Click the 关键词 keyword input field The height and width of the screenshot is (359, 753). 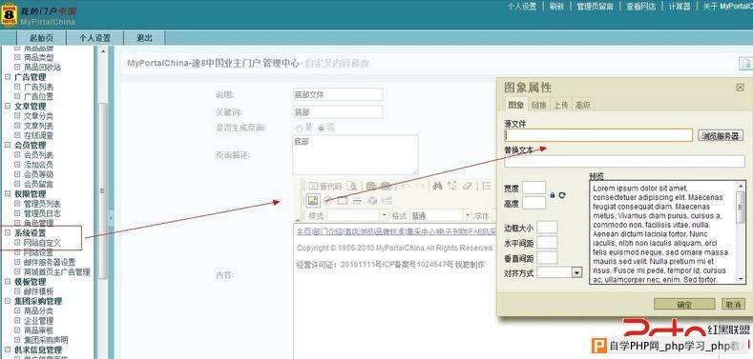[338, 112]
